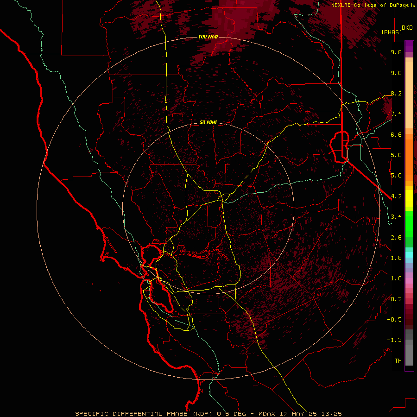Viewport: 417px width, 417px height.
Task: Click the -0.5 scale value
Action: (x=394, y=320)
